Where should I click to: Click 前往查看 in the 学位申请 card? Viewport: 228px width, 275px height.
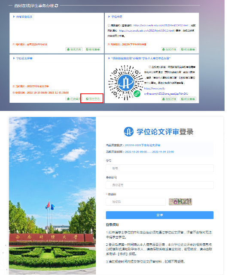pyautogui.click(x=188, y=49)
